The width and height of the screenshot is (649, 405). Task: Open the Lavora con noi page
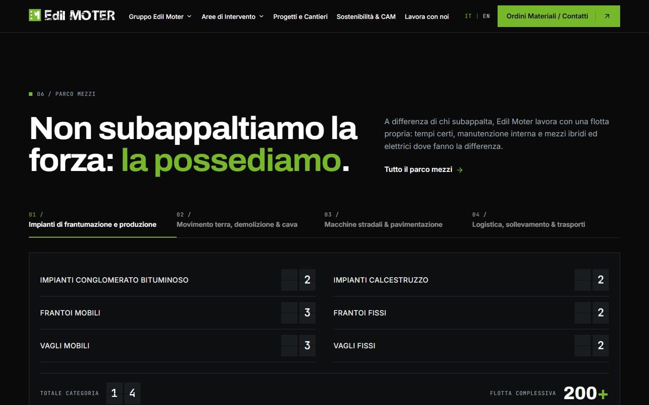tap(427, 17)
